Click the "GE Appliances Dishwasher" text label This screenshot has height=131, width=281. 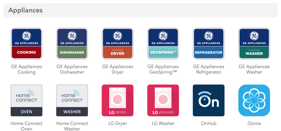[x=72, y=69]
